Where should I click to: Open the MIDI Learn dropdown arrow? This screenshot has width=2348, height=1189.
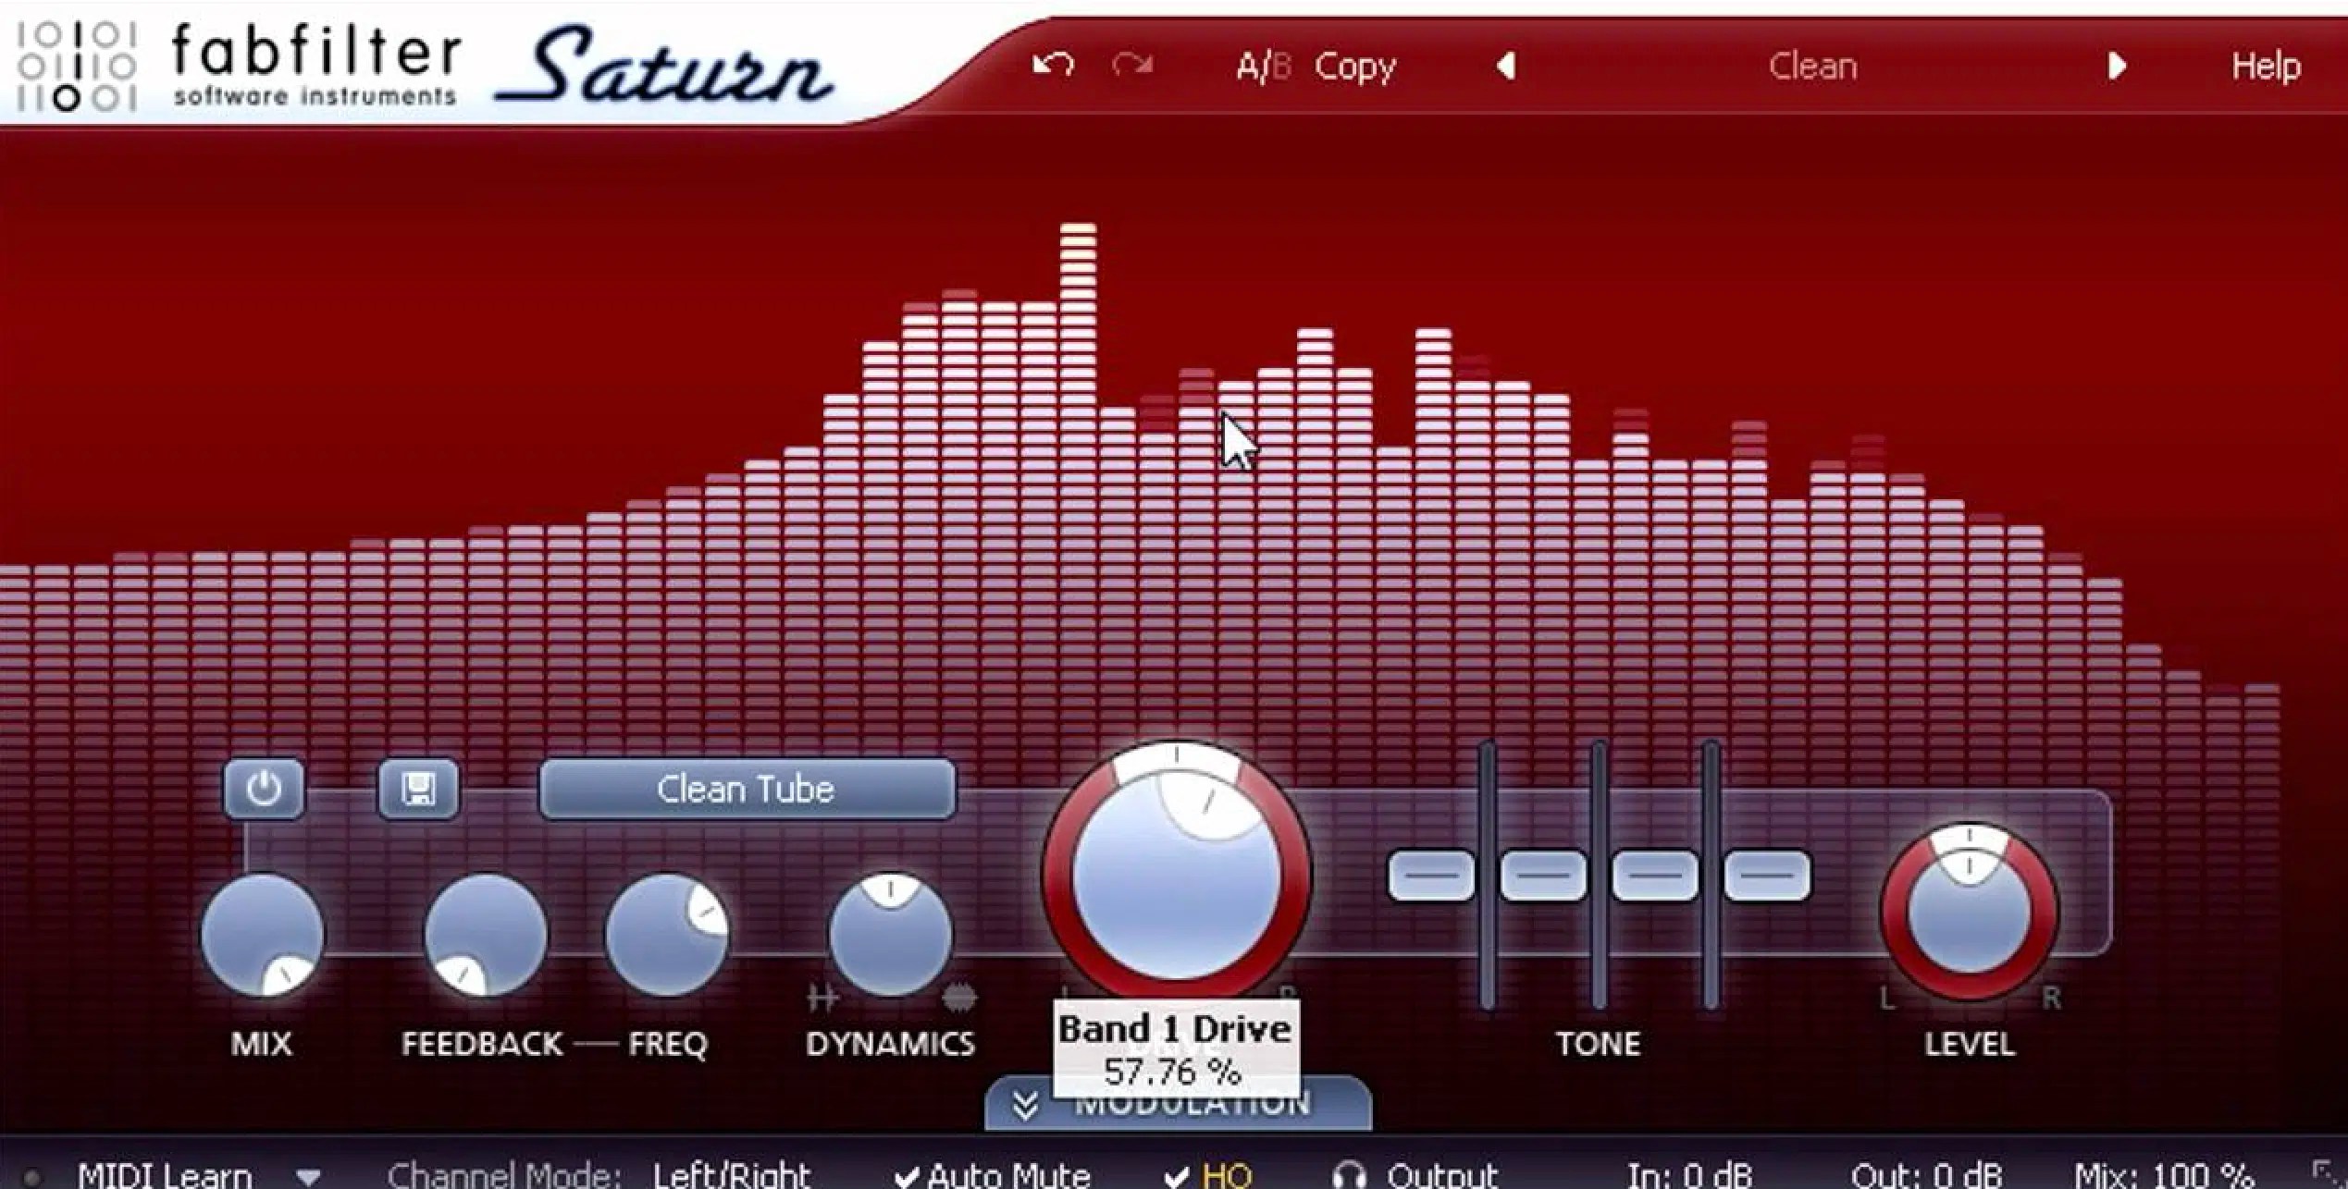[308, 1176]
